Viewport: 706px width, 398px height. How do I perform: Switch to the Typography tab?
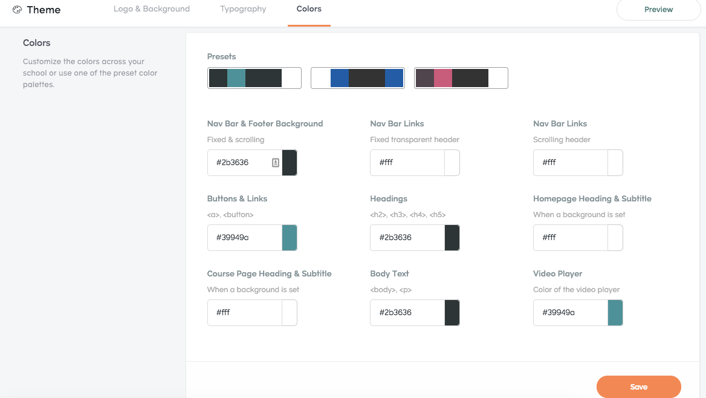[243, 9]
